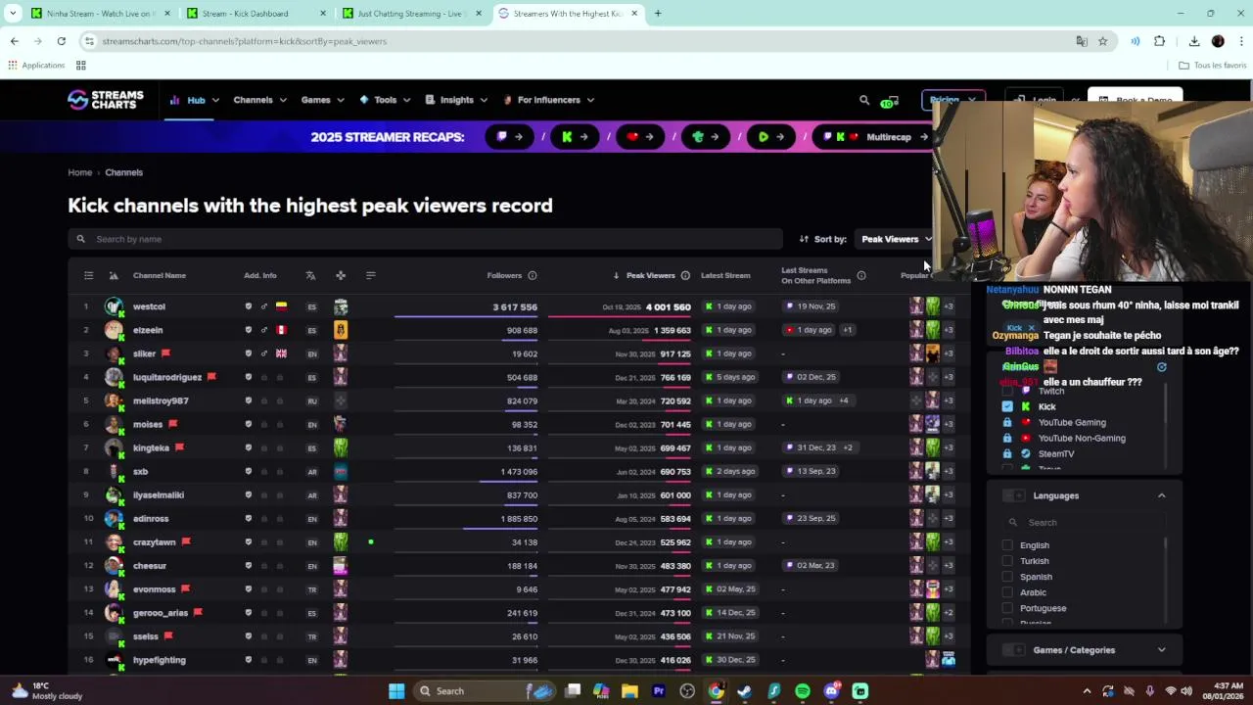Viewport: 1253px width, 705px height.
Task: Check the Spanish language checkbox
Action: coord(1007,577)
